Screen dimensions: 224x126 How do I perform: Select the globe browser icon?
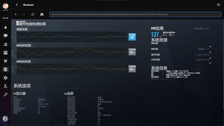coord(6,69)
